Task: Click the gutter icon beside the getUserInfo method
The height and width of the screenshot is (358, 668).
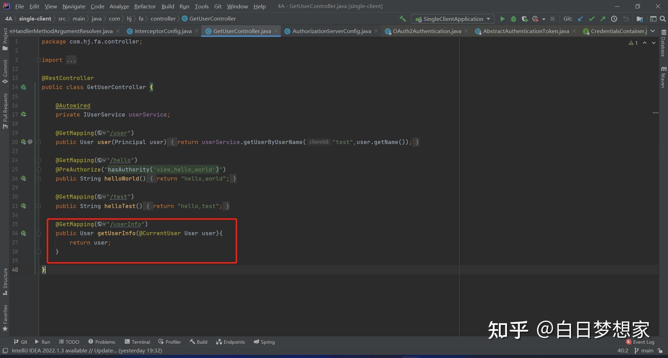Action: (24, 233)
